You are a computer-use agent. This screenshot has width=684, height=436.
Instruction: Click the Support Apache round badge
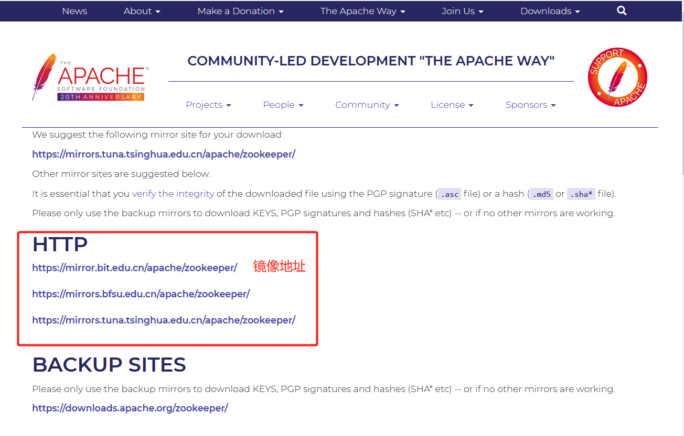[x=617, y=77]
